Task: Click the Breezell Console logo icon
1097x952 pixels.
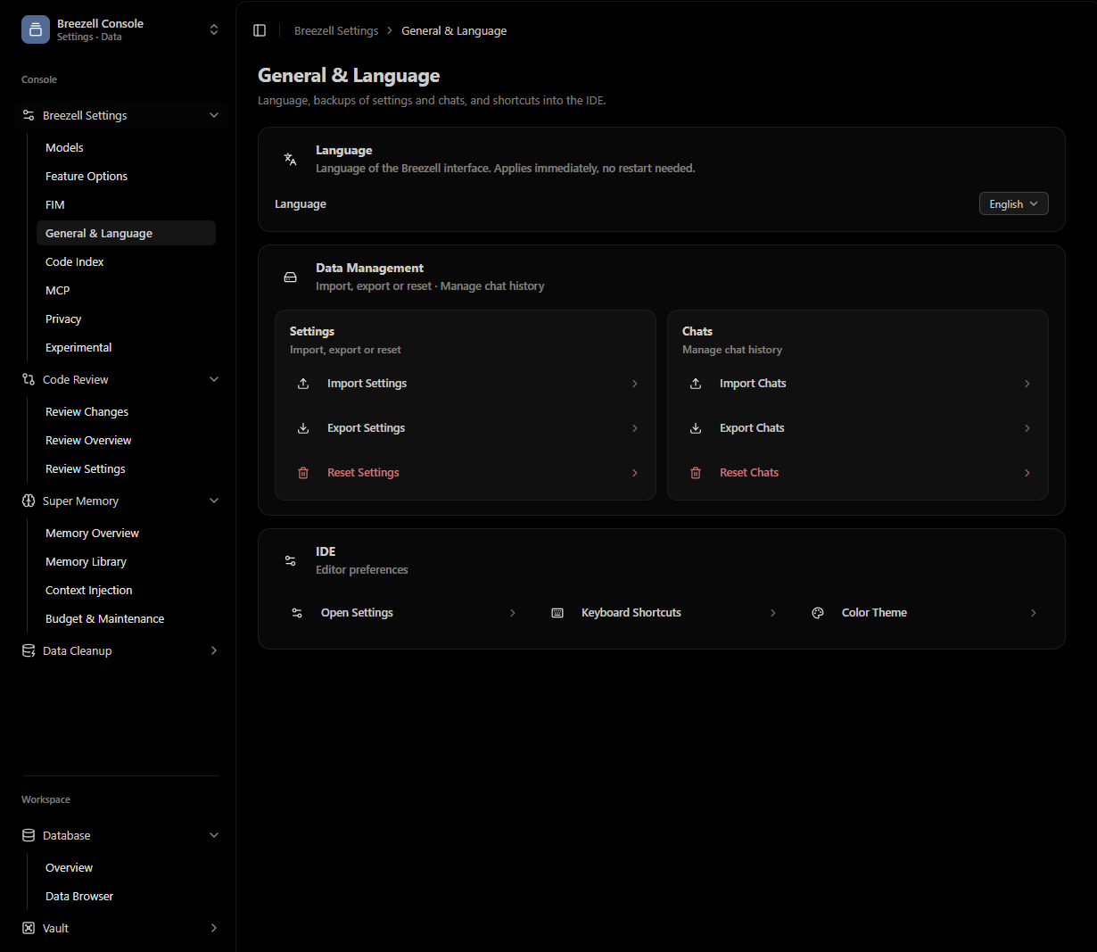Action: click(x=36, y=29)
